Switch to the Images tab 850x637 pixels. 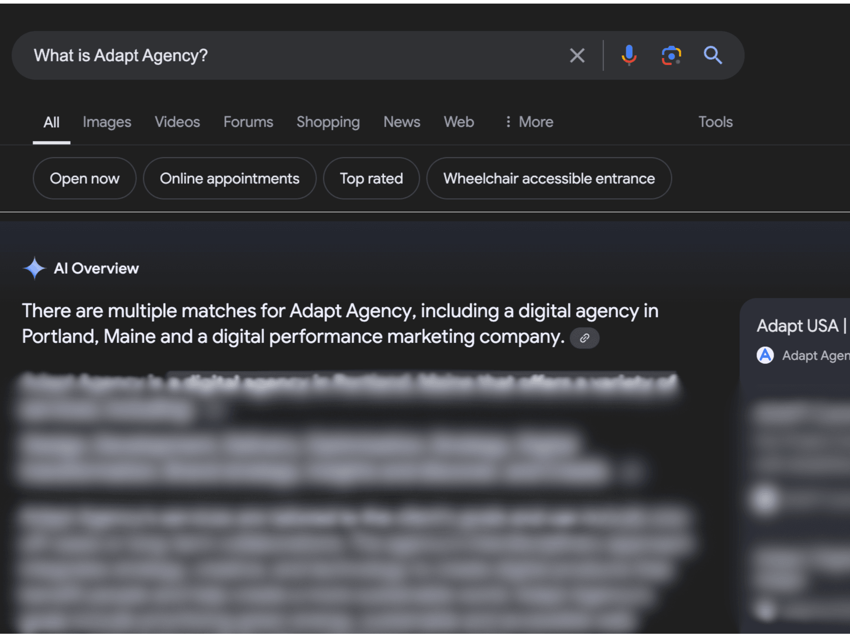(107, 122)
